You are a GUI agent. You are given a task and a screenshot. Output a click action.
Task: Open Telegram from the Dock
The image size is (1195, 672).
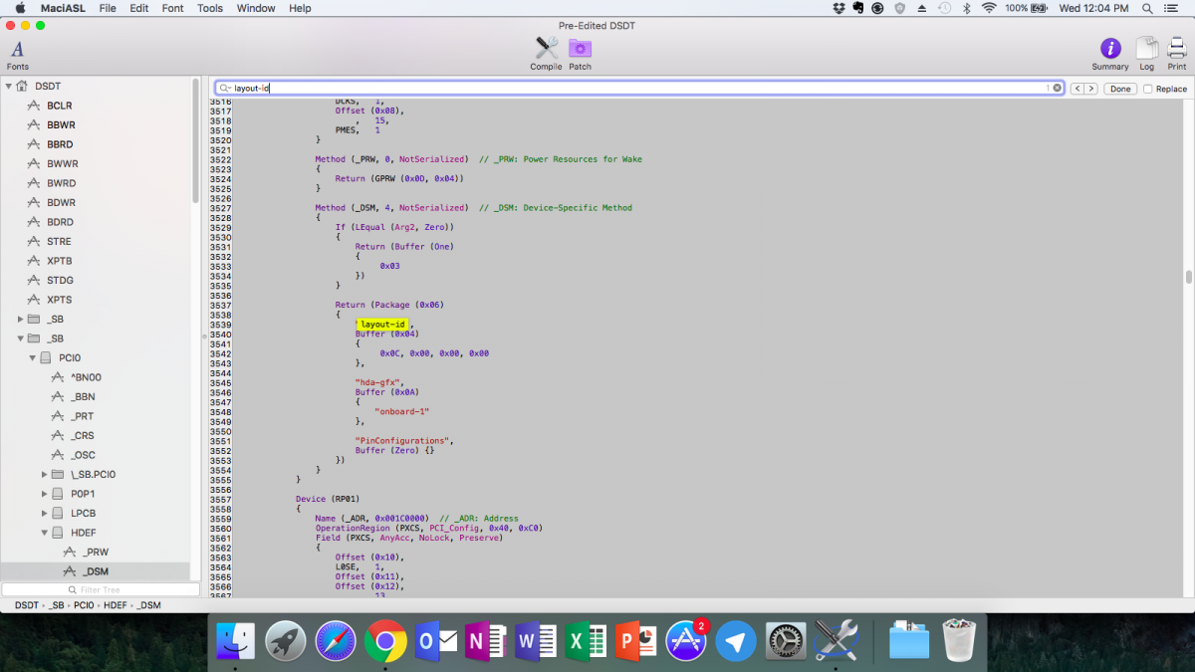736,641
